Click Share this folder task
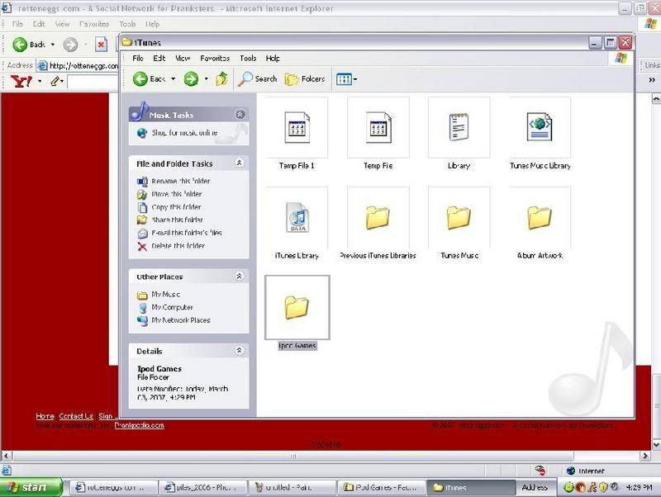Image resolution: width=661 pixels, height=497 pixels. point(177,220)
